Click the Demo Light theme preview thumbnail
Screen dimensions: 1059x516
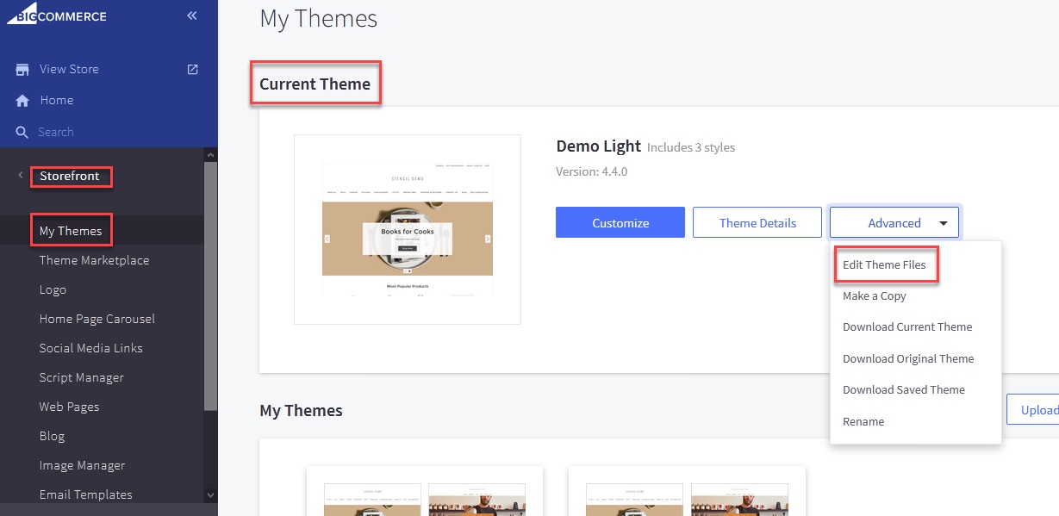click(407, 229)
